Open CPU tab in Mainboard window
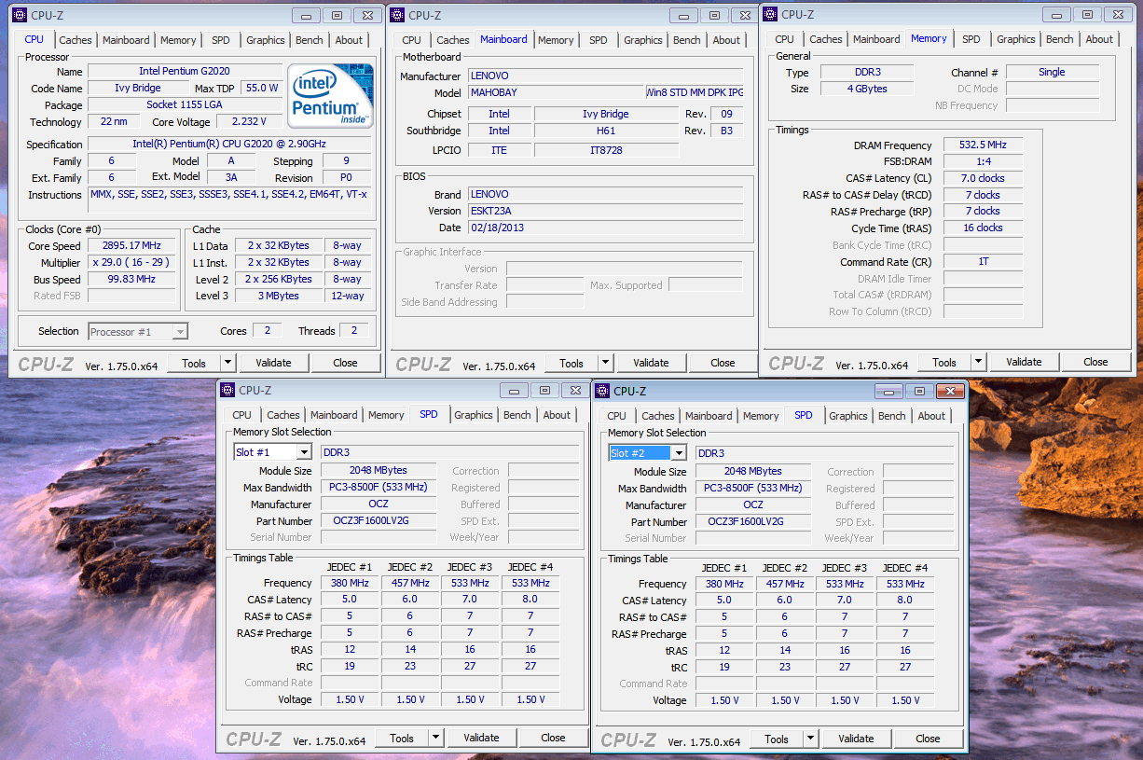The image size is (1143, 760). click(x=412, y=40)
